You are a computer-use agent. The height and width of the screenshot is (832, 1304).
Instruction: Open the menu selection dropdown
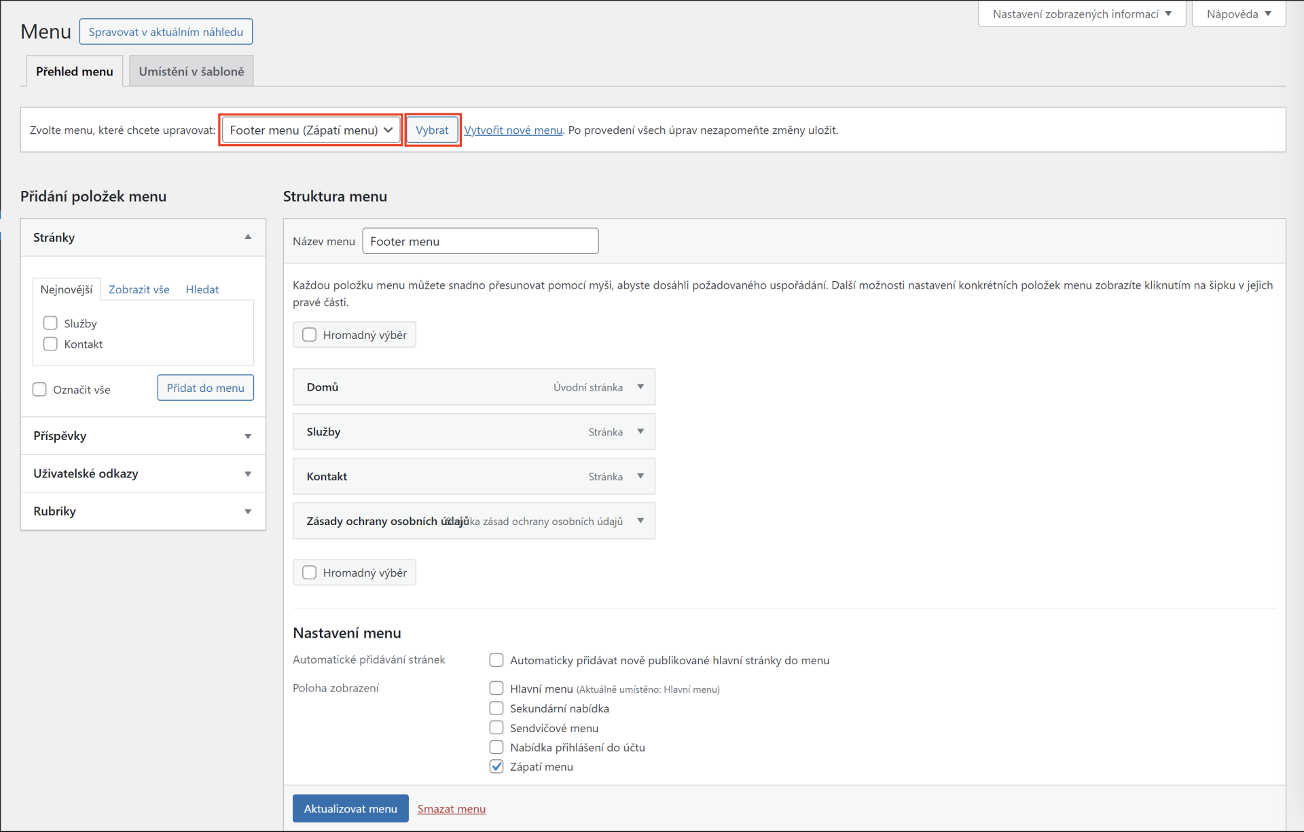(310, 130)
